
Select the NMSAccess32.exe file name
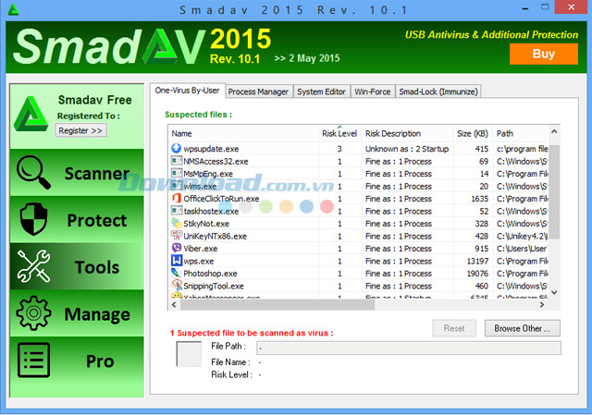click(216, 162)
